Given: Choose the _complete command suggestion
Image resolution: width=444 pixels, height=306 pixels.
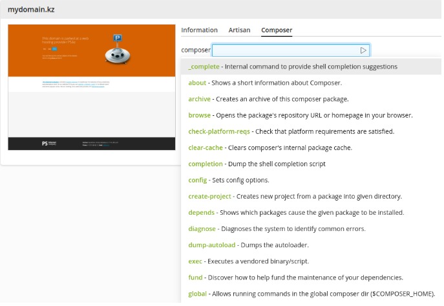Looking at the screenshot, I should (311, 67).
